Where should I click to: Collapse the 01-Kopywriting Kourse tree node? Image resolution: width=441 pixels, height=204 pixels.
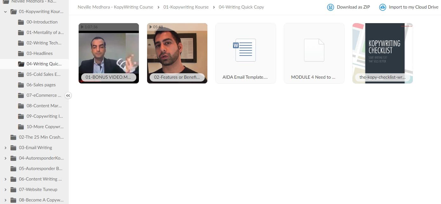5,11
